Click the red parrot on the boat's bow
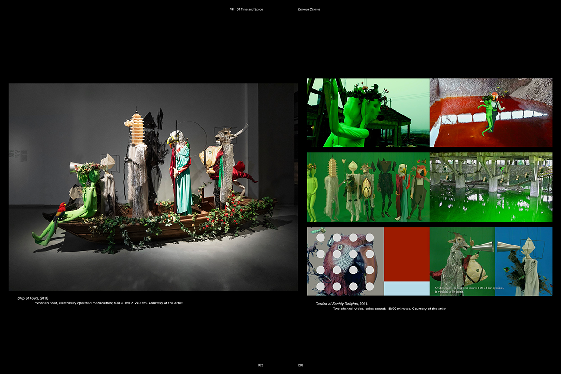561x374 pixels. click(x=61, y=211)
